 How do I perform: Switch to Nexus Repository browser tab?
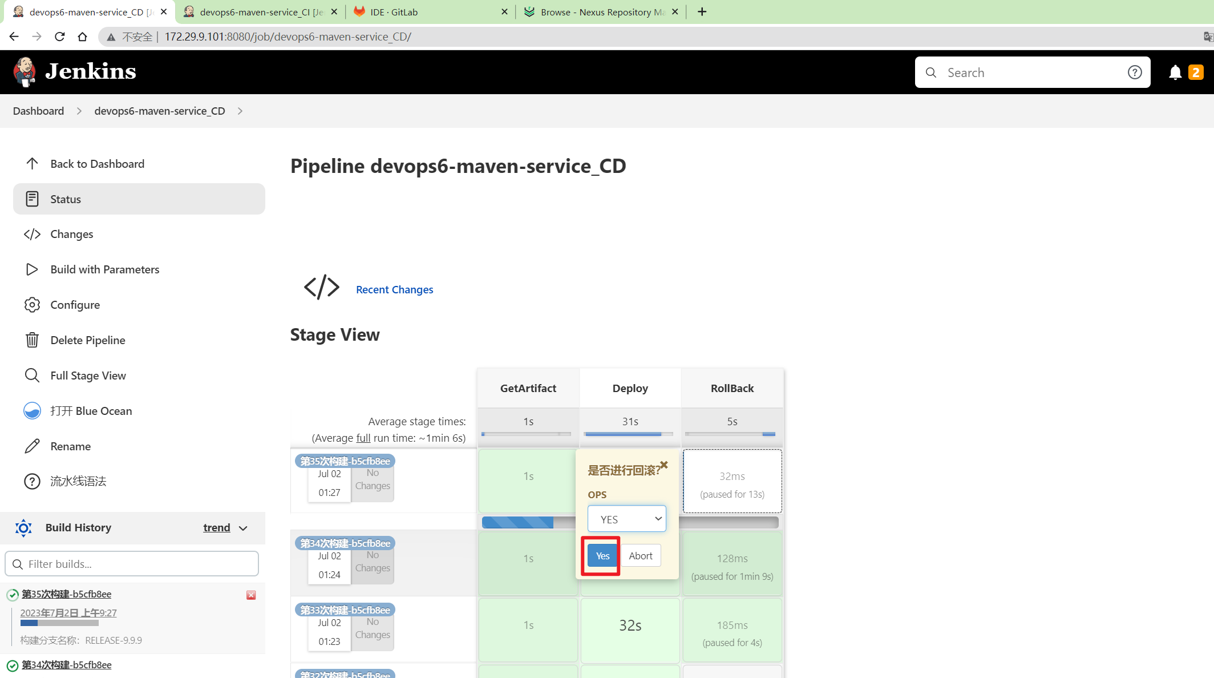click(x=601, y=12)
